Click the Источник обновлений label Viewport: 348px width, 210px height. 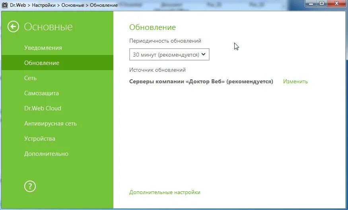(x=157, y=70)
